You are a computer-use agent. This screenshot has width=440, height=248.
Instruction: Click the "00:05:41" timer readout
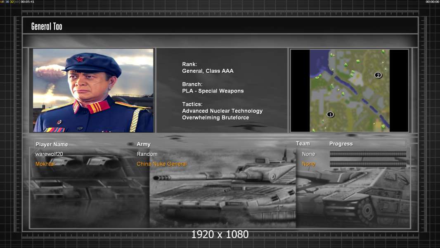[x=28, y=2]
